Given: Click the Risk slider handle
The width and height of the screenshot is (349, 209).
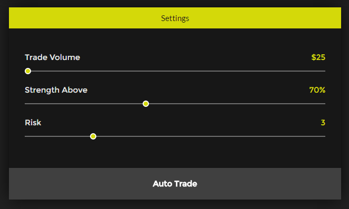Looking at the screenshot, I should (93, 136).
